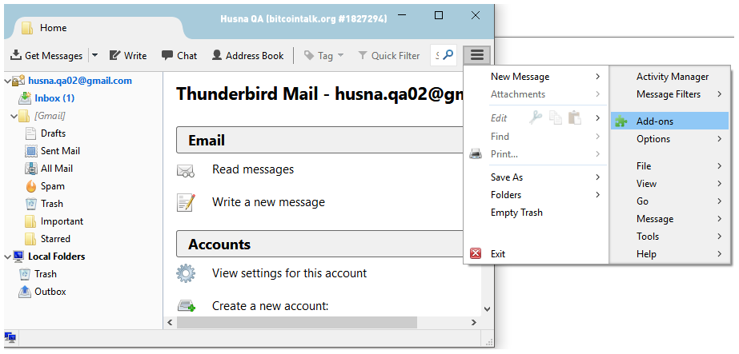Click the Local Folders Trash icon

[x=25, y=274]
